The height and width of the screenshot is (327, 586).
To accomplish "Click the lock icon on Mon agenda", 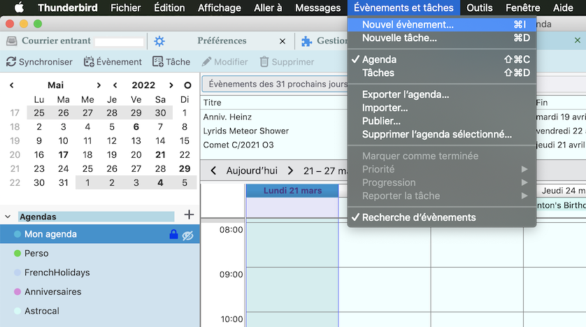I will click(173, 234).
